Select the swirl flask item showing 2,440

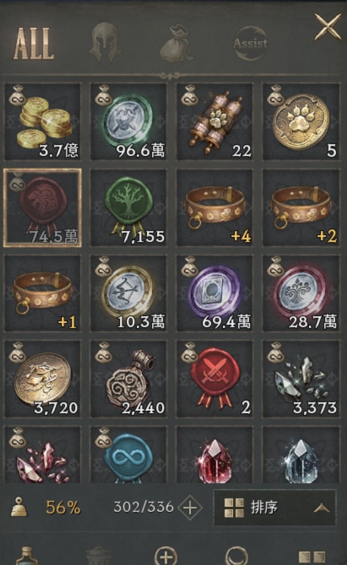coord(129,379)
